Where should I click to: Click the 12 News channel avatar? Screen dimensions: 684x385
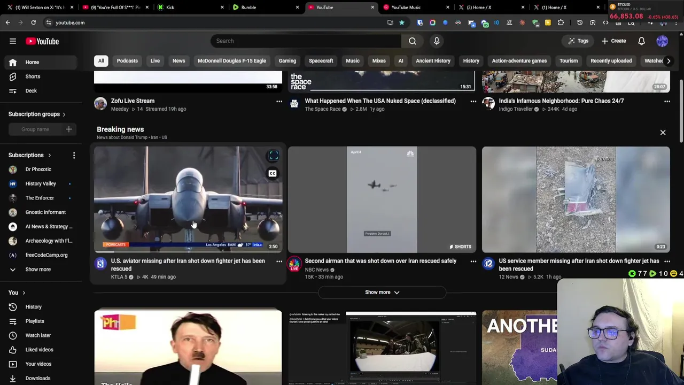click(488, 264)
